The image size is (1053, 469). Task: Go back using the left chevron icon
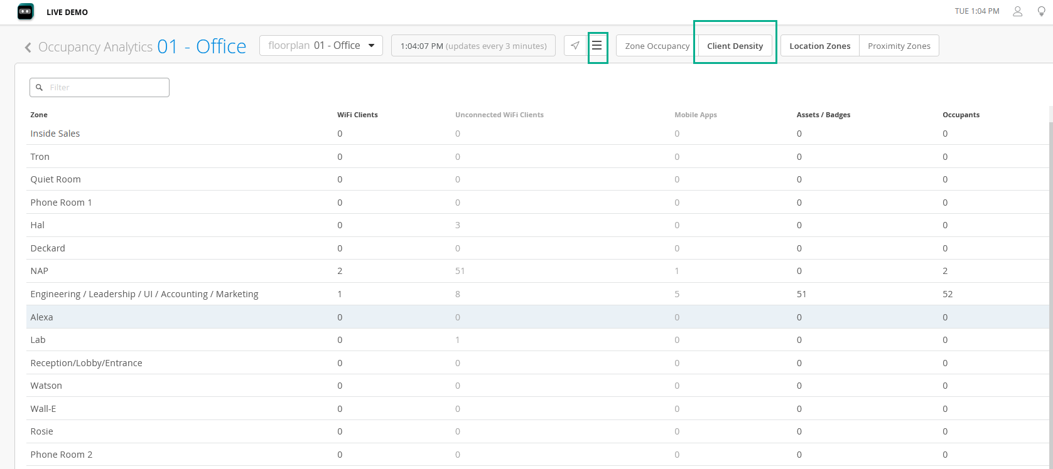(28, 48)
